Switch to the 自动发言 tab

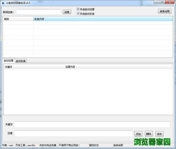point(21,61)
